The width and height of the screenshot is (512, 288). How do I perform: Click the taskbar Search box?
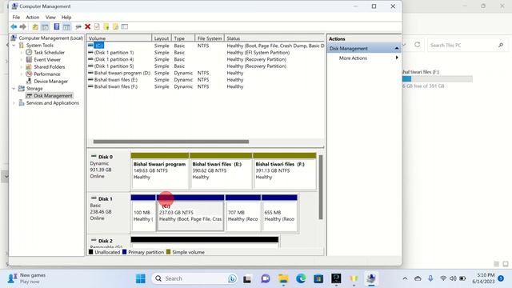(195, 278)
